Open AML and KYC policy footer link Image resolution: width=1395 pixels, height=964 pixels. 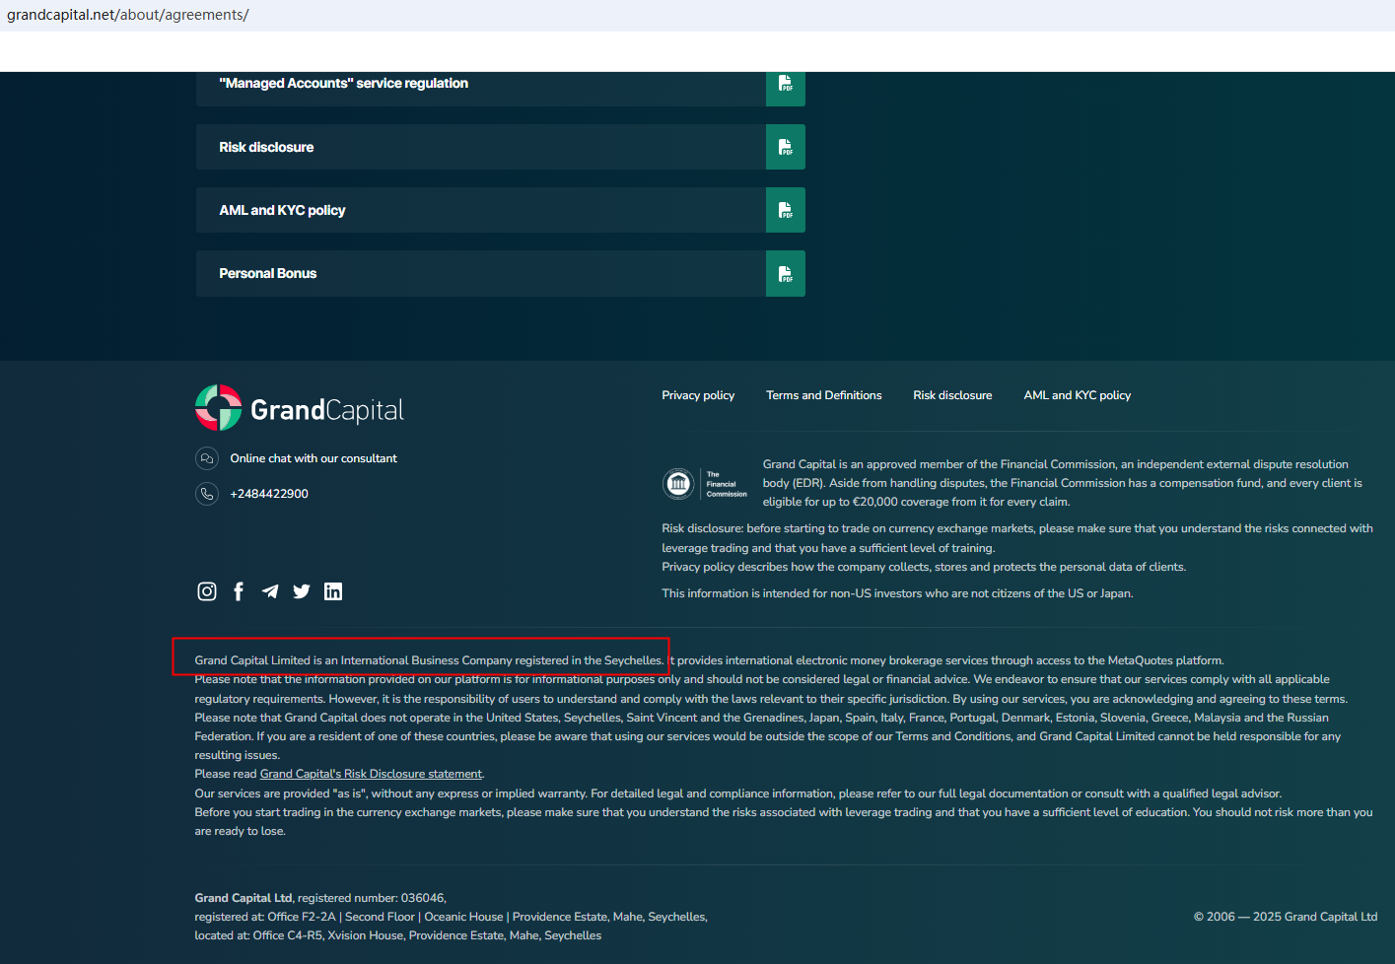coord(1078,395)
